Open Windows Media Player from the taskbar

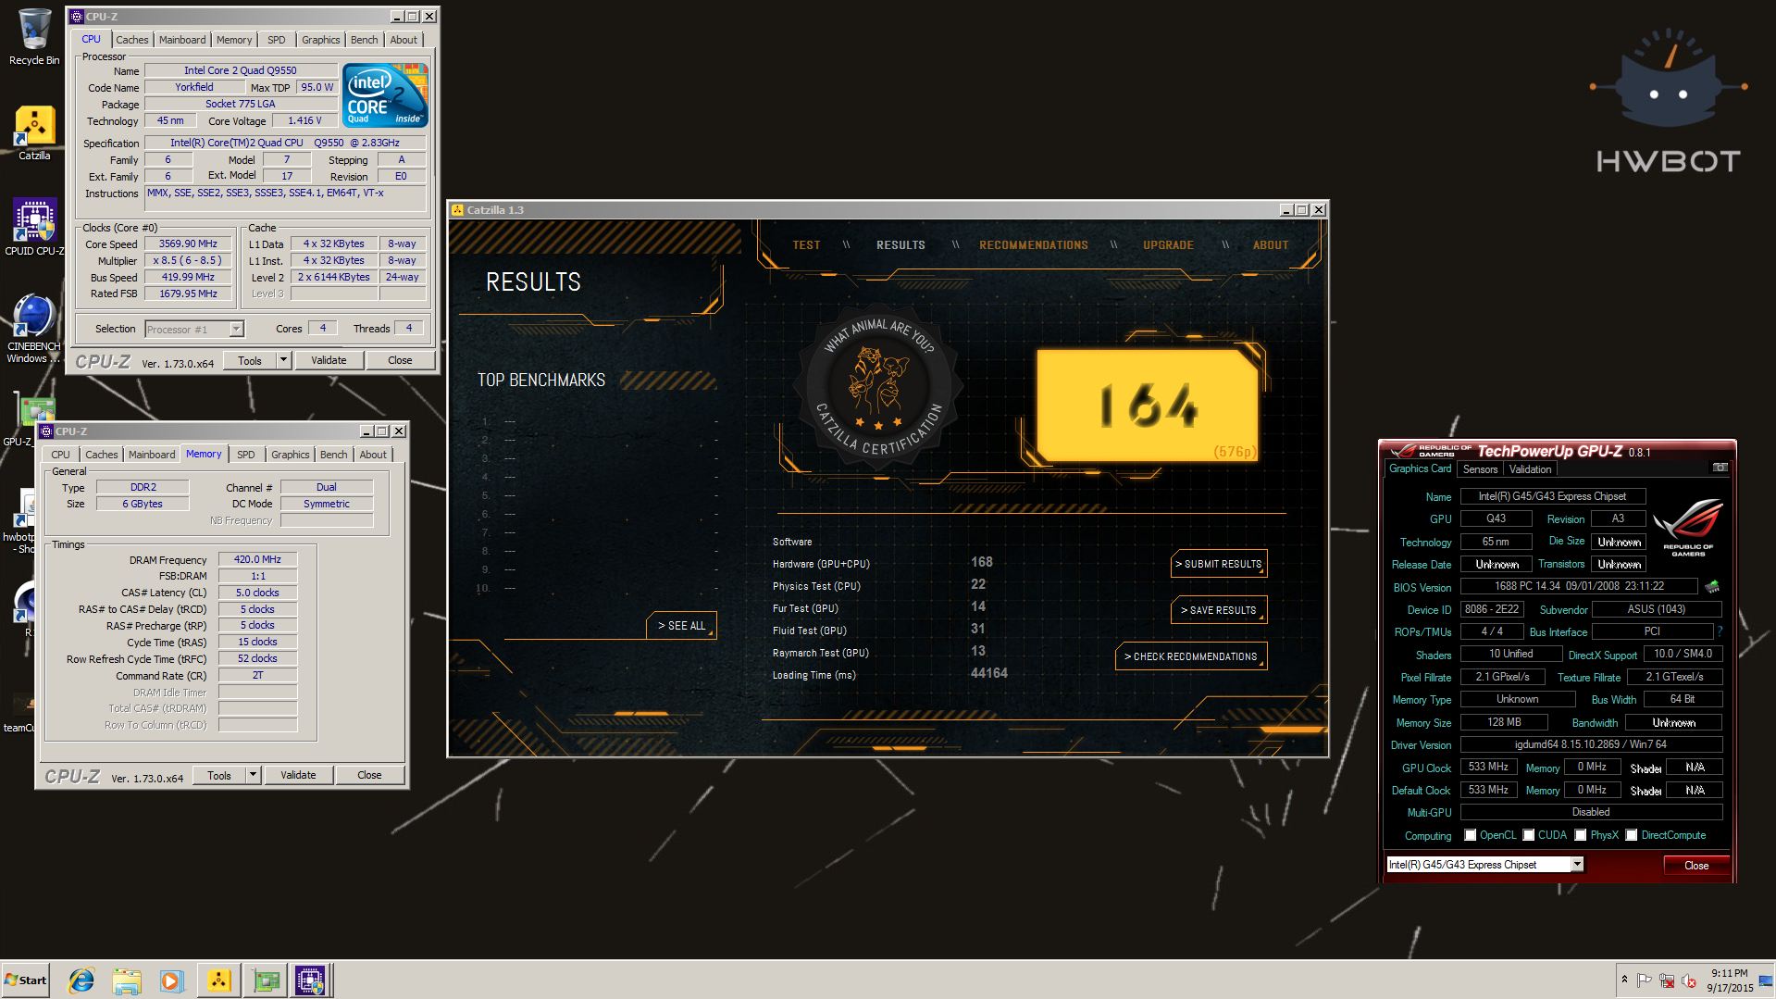click(x=172, y=980)
